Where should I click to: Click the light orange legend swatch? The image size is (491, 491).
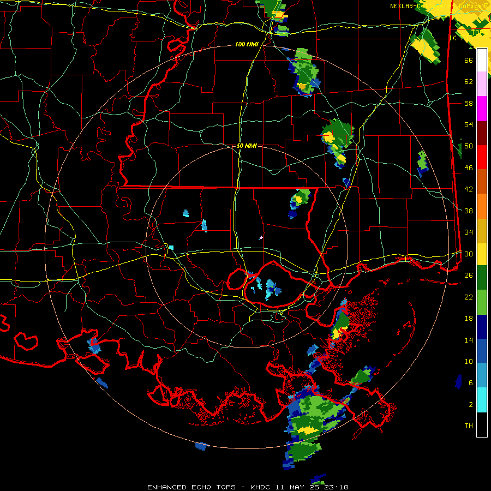(482, 206)
